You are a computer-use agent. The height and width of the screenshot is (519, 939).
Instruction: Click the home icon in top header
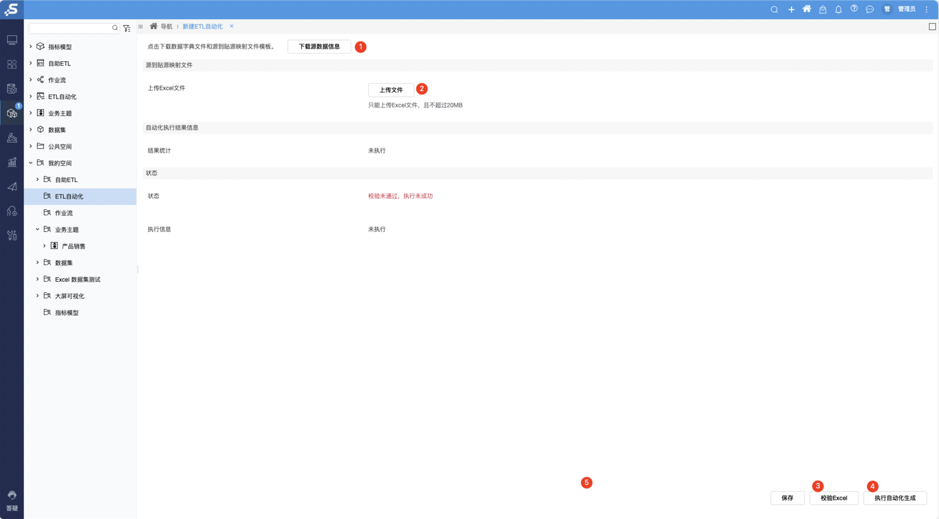click(807, 9)
